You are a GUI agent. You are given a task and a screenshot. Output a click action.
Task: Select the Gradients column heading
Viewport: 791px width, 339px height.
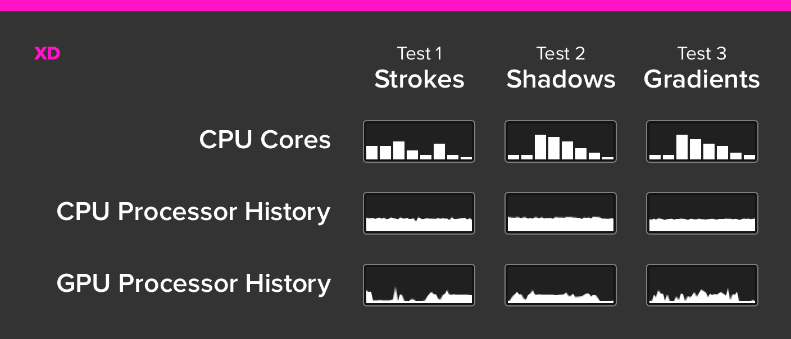point(702,79)
